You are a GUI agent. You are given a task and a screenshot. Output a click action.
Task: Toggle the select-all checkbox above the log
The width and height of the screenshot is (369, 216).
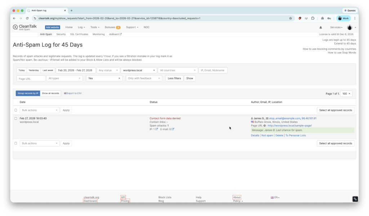coord(15,110)
